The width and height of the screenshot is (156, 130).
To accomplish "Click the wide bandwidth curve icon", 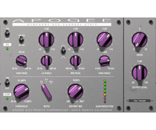I will [63, 46].
